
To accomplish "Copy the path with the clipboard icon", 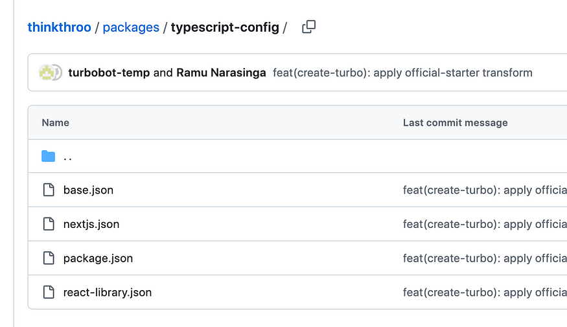I will click(x=308, y=27).
